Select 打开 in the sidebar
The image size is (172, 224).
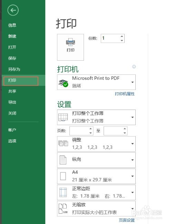[12, 47]
